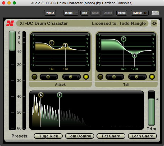The image size is (164, 146).
Task: Click the greyed Delete button
Action: point(108,13)
